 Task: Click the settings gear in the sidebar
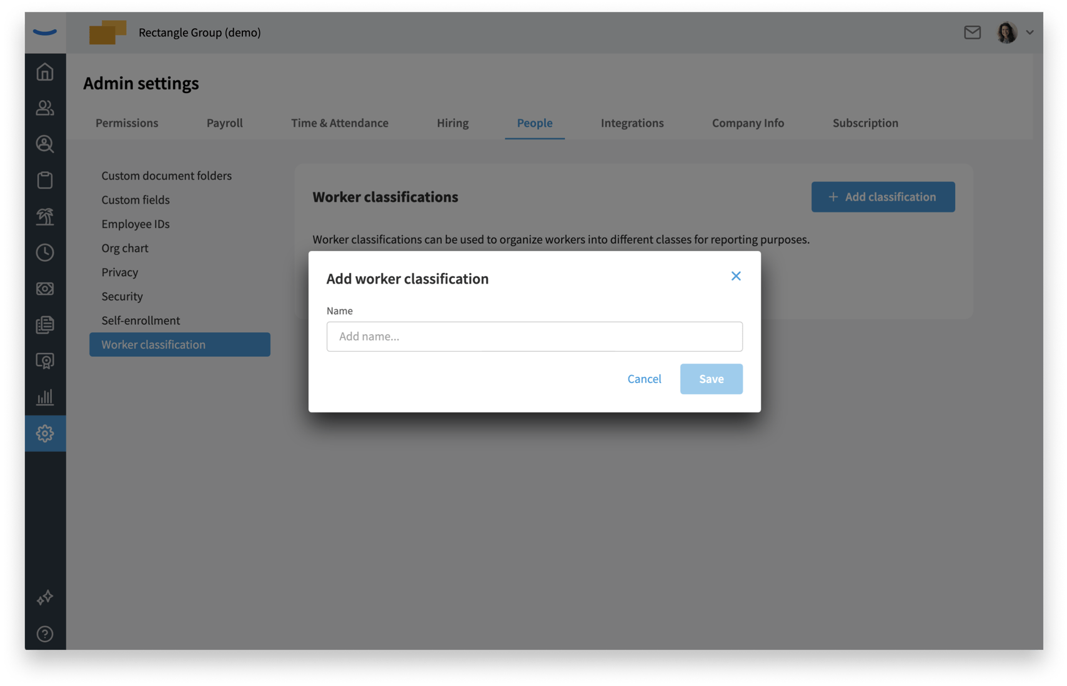pyautogui.click(x=44, y=433)
